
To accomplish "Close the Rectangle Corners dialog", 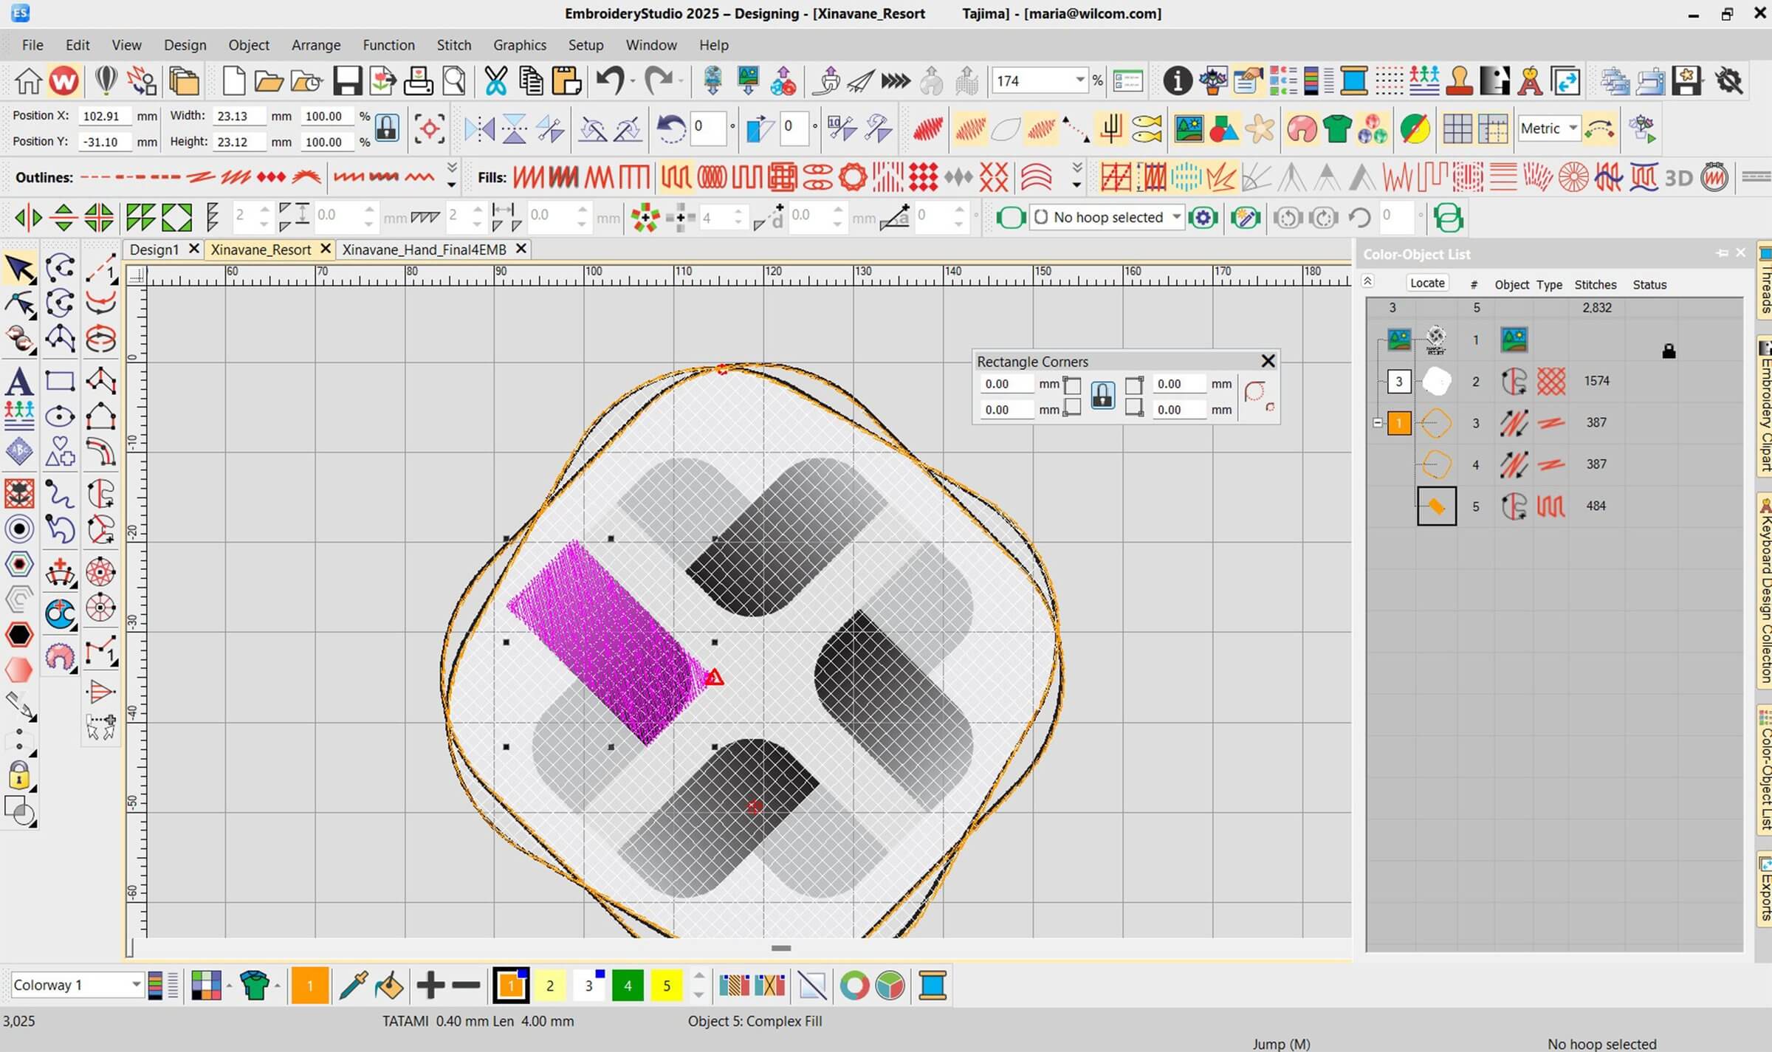I will click(x=1268, y=361).
